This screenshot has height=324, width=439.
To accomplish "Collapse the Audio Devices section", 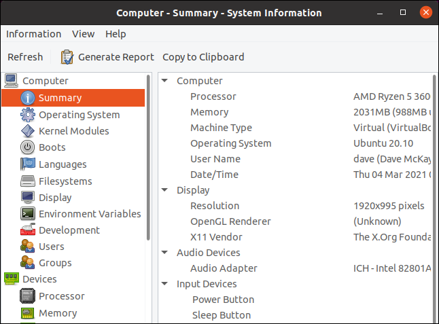I will [x=165, y=253].
